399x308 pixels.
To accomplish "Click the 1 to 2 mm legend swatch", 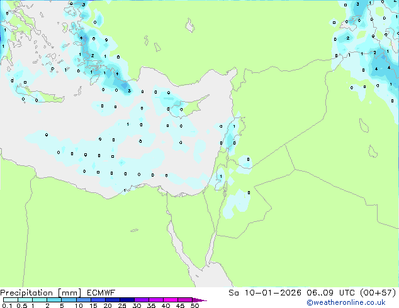I will pos(40,300).
